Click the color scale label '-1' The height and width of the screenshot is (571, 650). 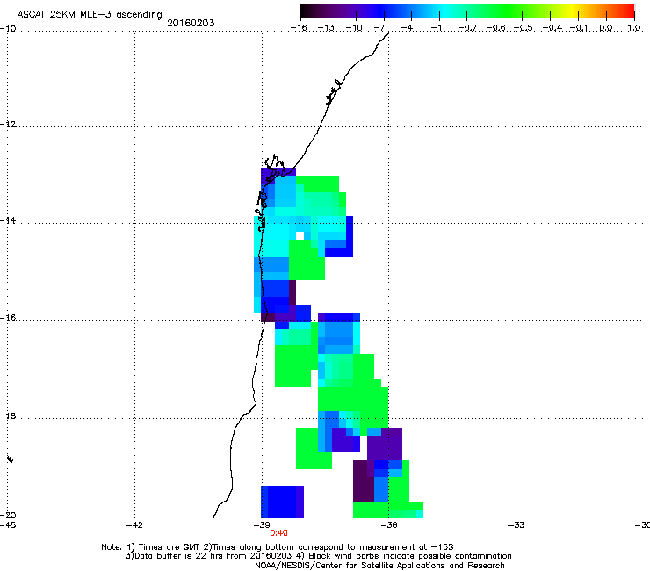(437, 28)
